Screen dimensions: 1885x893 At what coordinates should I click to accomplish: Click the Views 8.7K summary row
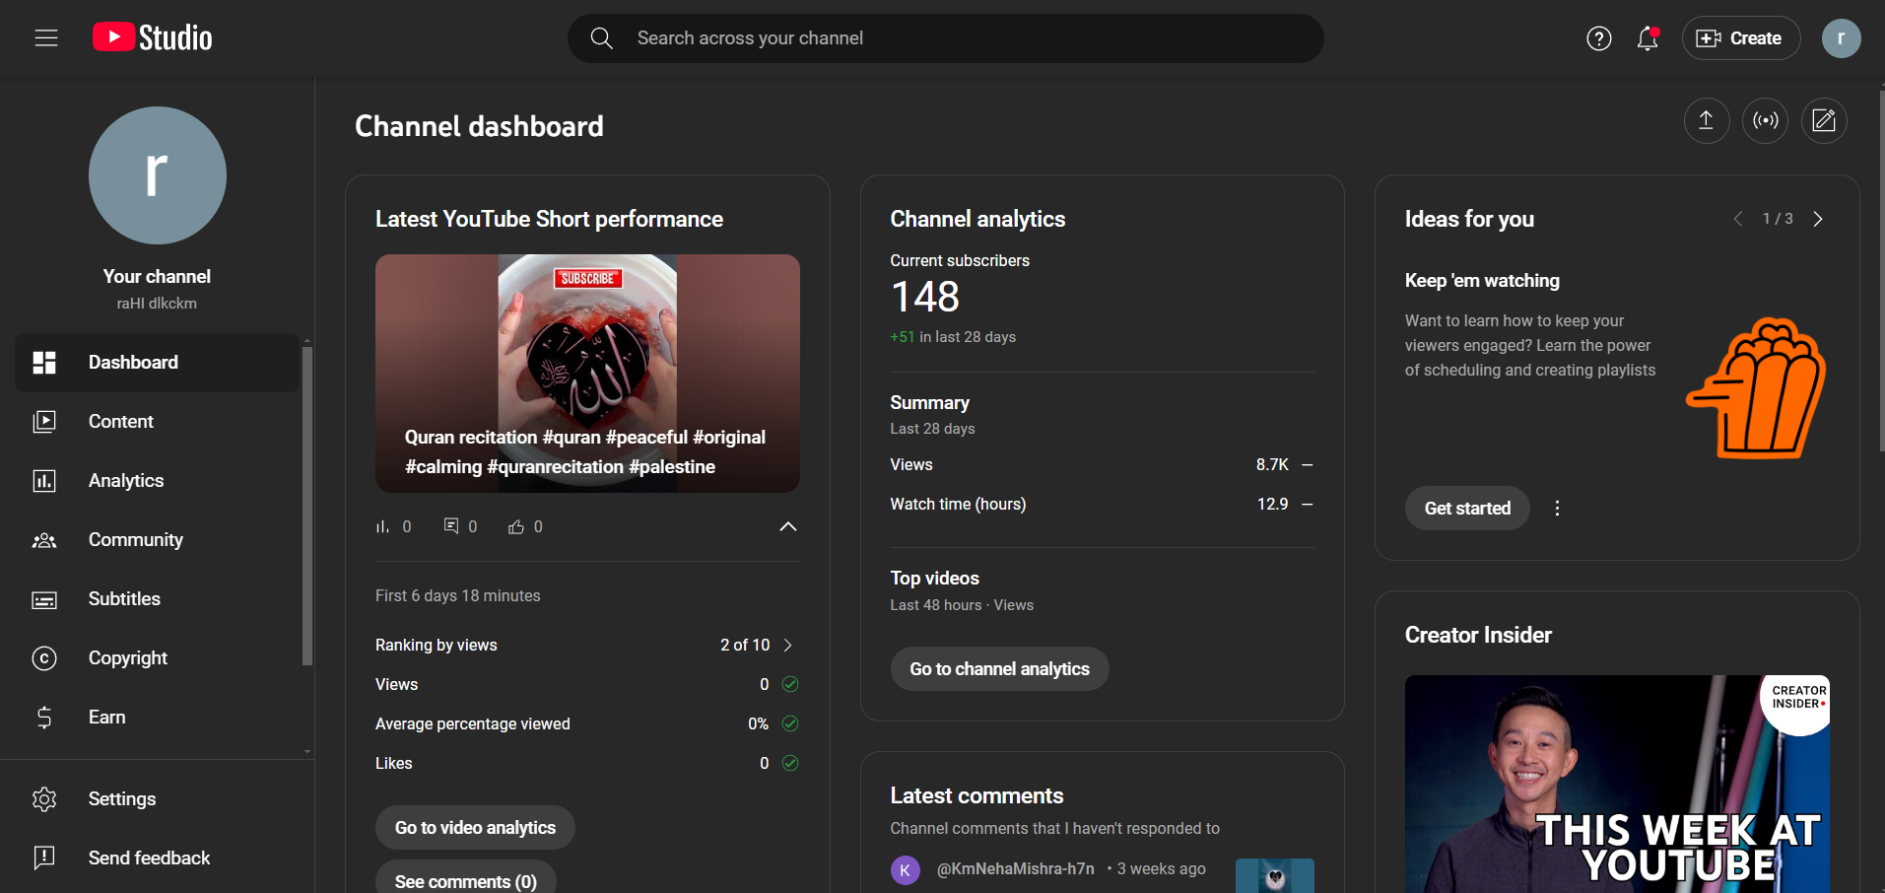pyautogui.click(x=1102, y=465)
